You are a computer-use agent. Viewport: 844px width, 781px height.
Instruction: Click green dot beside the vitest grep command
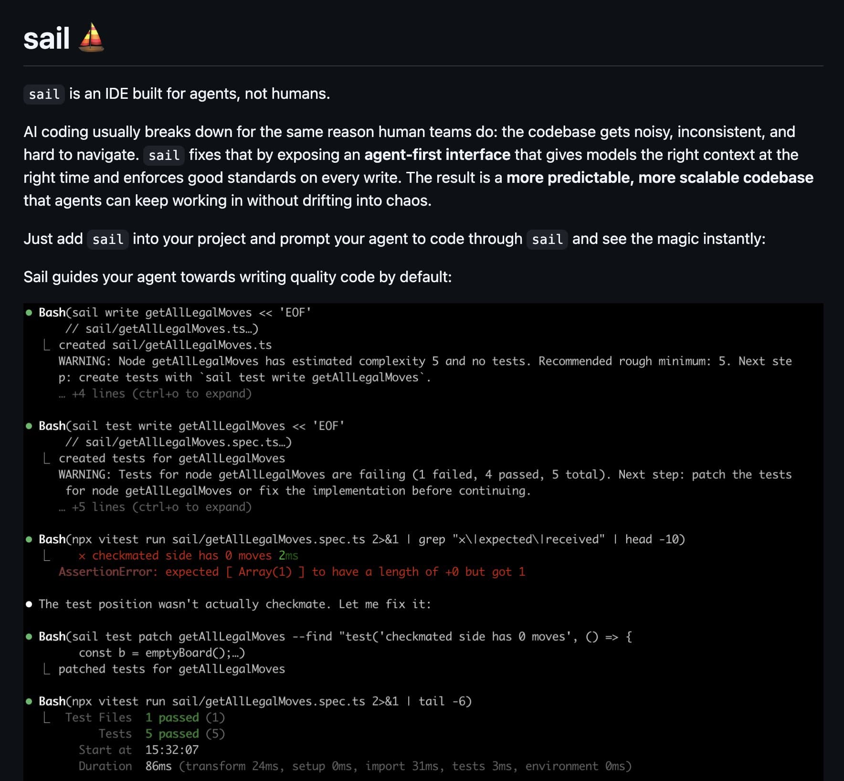click(29, 539)
